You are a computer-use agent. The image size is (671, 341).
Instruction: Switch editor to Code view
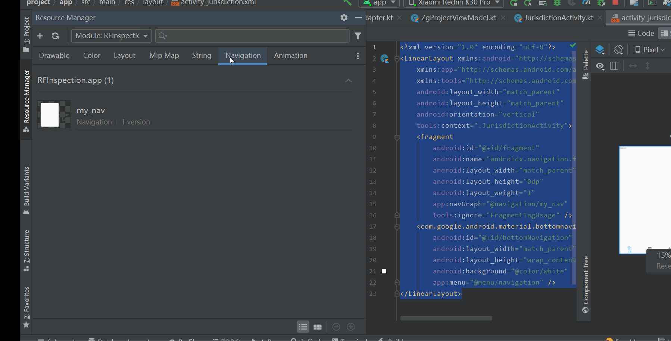coord(641,33)
